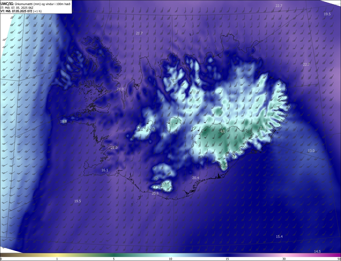Click the '11.8' value near the west coast
341x261 pixels.
[63, 121]
